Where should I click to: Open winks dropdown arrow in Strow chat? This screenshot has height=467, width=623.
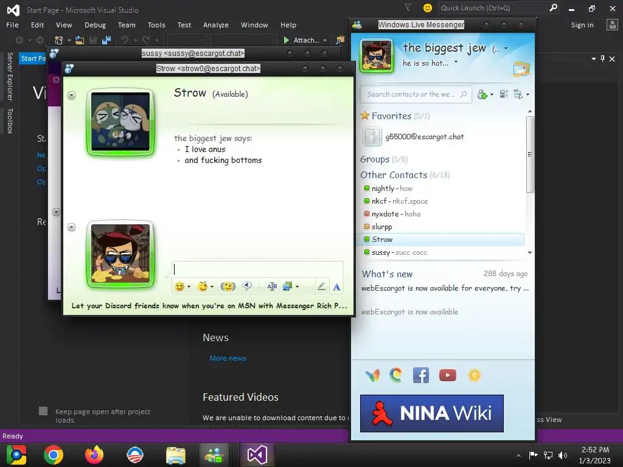tap(212, 287)
